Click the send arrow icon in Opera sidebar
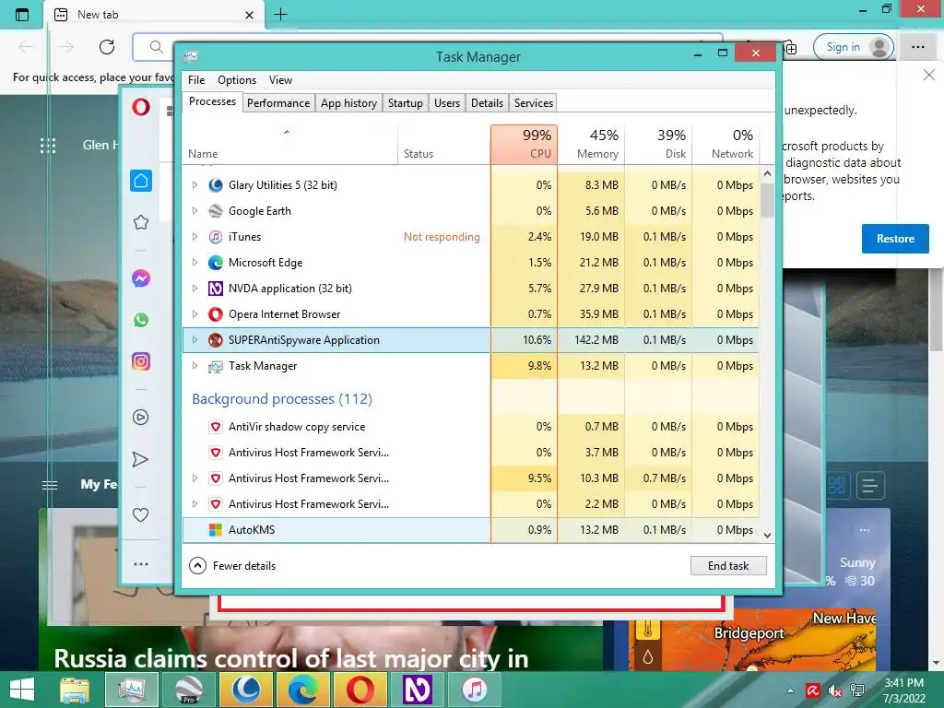 [140, 460]
